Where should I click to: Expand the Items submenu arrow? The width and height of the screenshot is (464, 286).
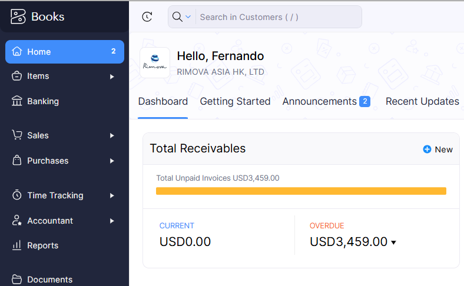pos(112,77)
